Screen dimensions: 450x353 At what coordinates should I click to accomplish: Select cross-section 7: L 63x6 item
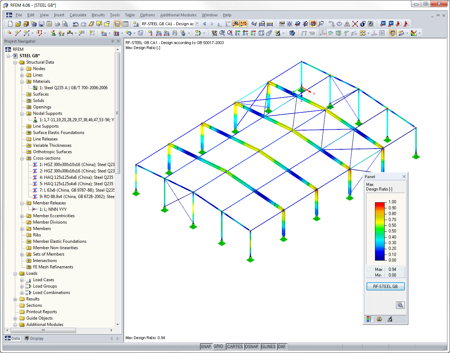pyautogui.click(x=77, y=190)
